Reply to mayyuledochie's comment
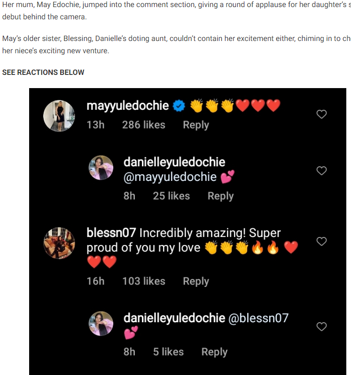351x375 pixels. pos(195,125)
